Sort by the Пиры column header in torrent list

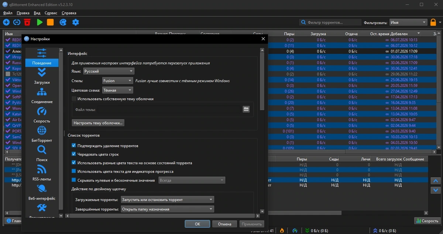coord(289,34)
